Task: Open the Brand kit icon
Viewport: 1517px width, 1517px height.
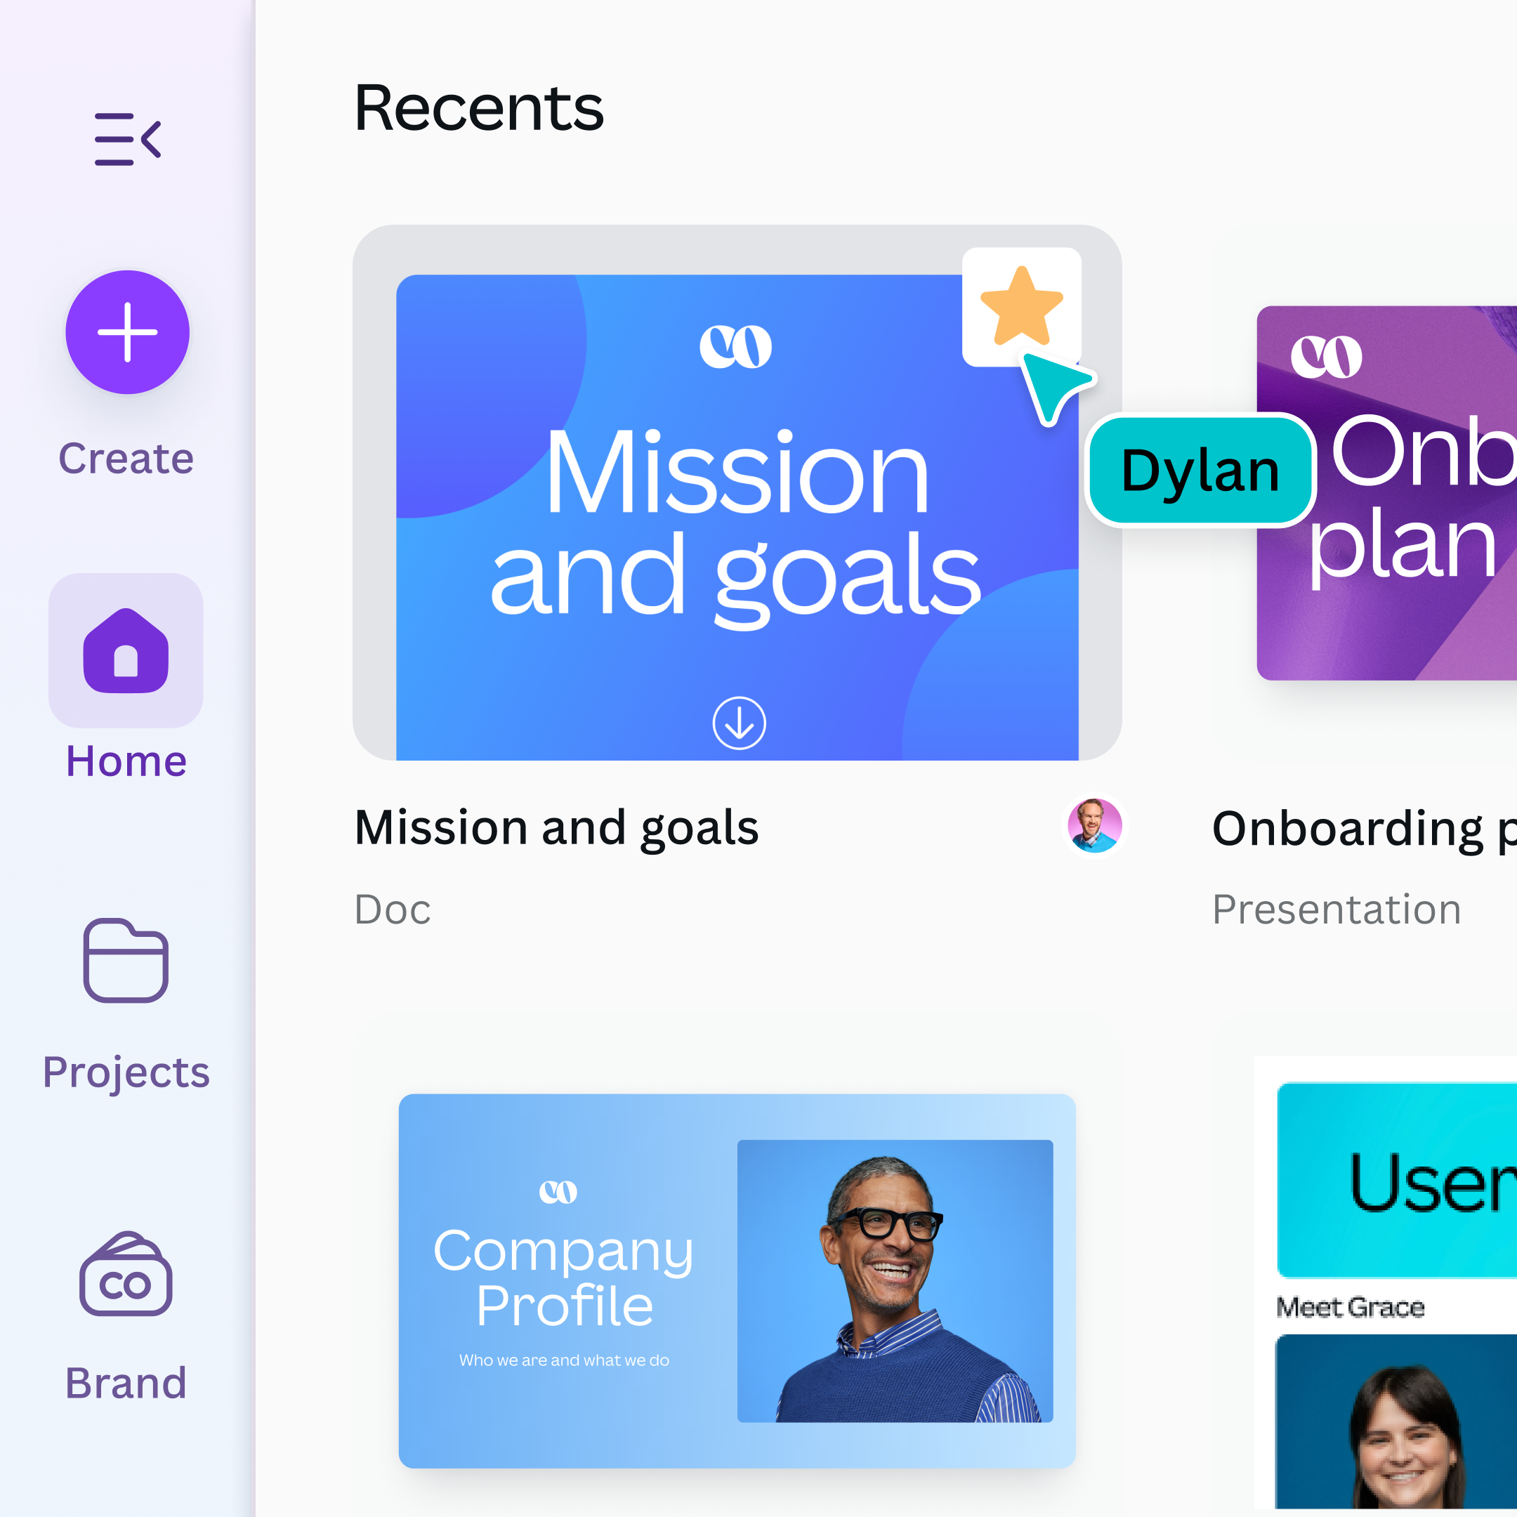Action: (x=126, y=1273)
